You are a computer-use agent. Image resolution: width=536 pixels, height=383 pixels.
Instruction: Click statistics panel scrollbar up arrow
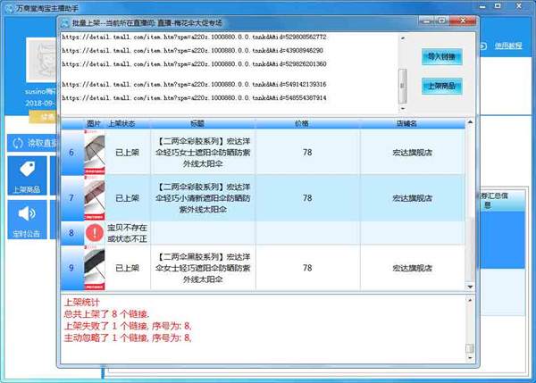click(x=470, y=300)
